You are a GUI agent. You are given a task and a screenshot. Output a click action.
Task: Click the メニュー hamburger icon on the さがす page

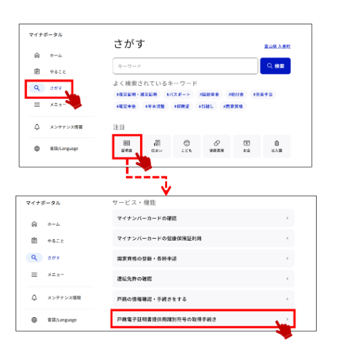[x=37, y=105]
